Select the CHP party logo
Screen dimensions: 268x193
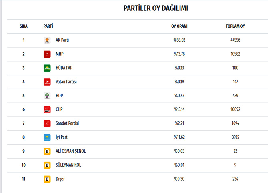(47, 109)
